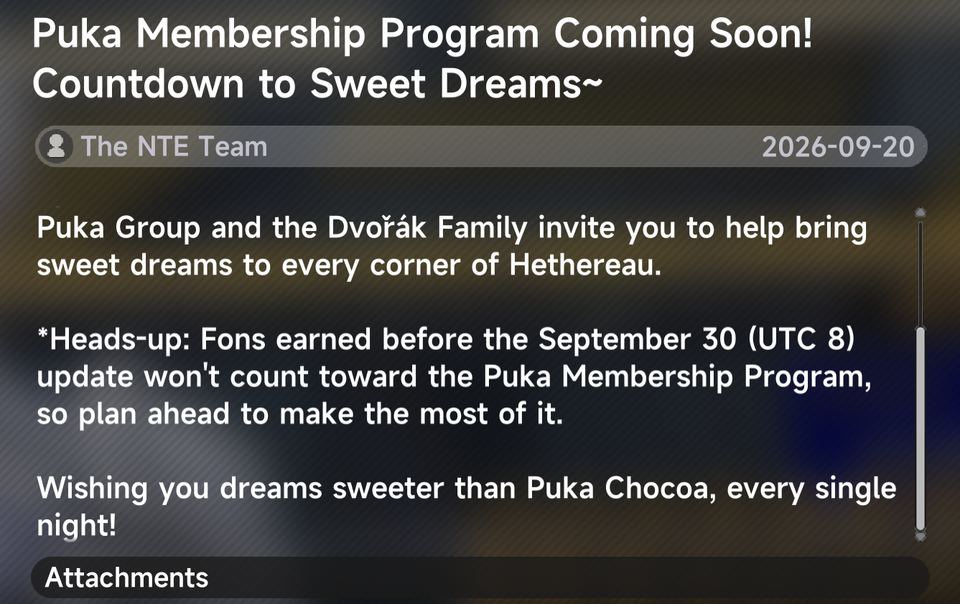
Task: Click the sender name The NTE Team
Action: point(174,147)
